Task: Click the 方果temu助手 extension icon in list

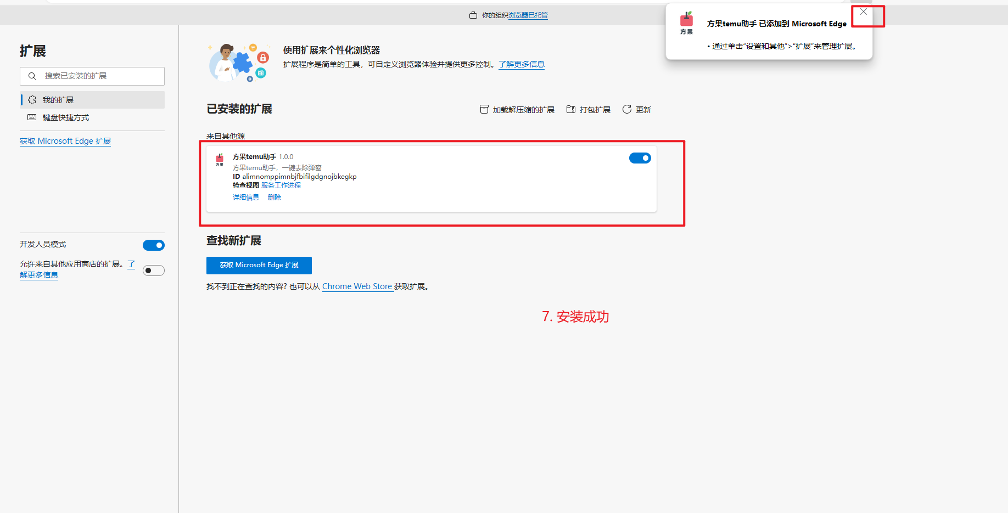Action: (220, 160)
